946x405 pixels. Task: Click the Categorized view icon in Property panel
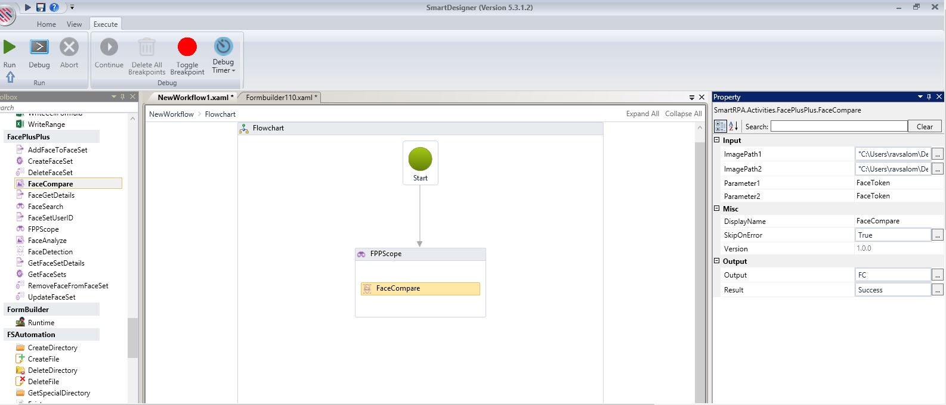(721, 126)
